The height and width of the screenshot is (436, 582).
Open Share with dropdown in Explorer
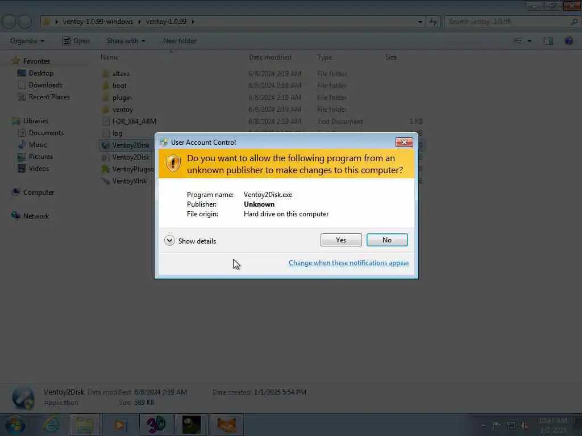pyautogui.click(x=126, y=41)
